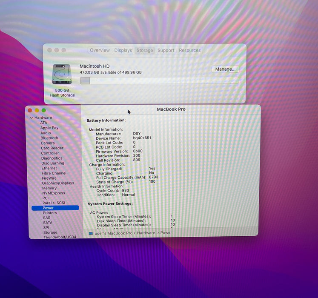318x298 pixels.
Task: Click the System Power Settings heading
Action: click(x=110, y=203)
